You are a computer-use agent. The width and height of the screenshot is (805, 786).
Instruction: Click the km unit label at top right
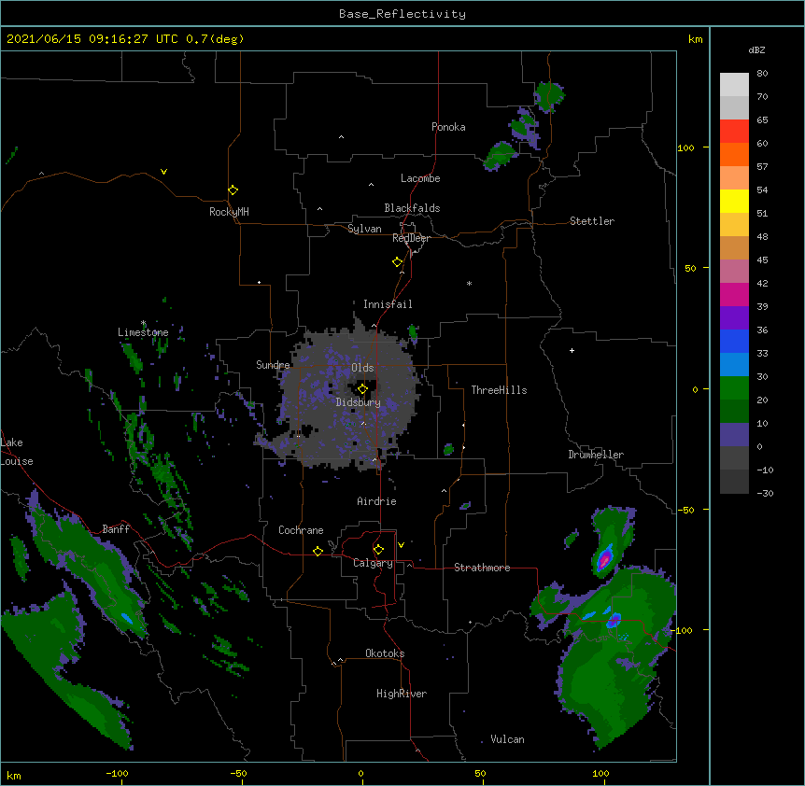tap(695, 39)
